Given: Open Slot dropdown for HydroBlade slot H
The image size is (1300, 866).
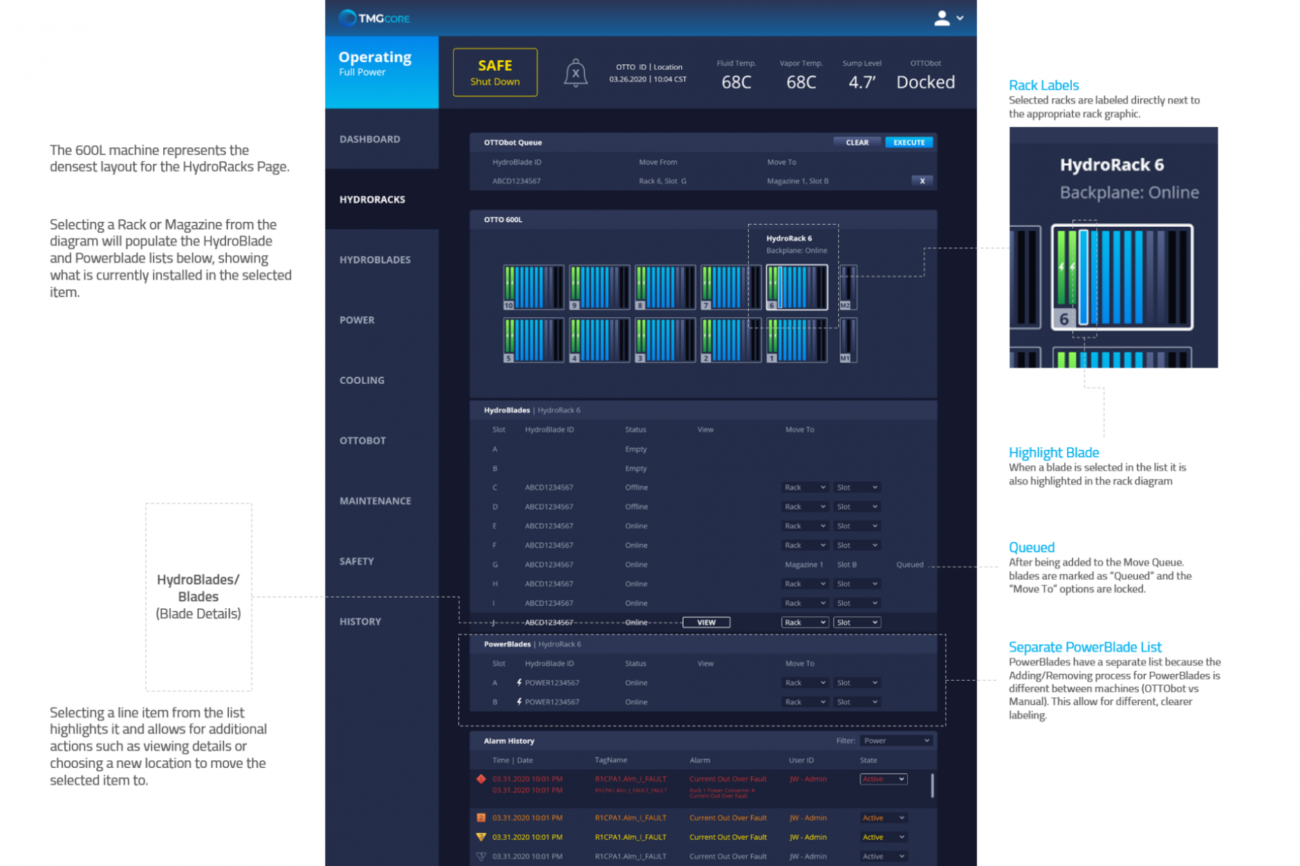Looking at the screenshot, I should point(857,584).
